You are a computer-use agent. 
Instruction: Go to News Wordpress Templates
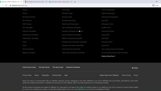pyautogui.click(x=71, y=28)
